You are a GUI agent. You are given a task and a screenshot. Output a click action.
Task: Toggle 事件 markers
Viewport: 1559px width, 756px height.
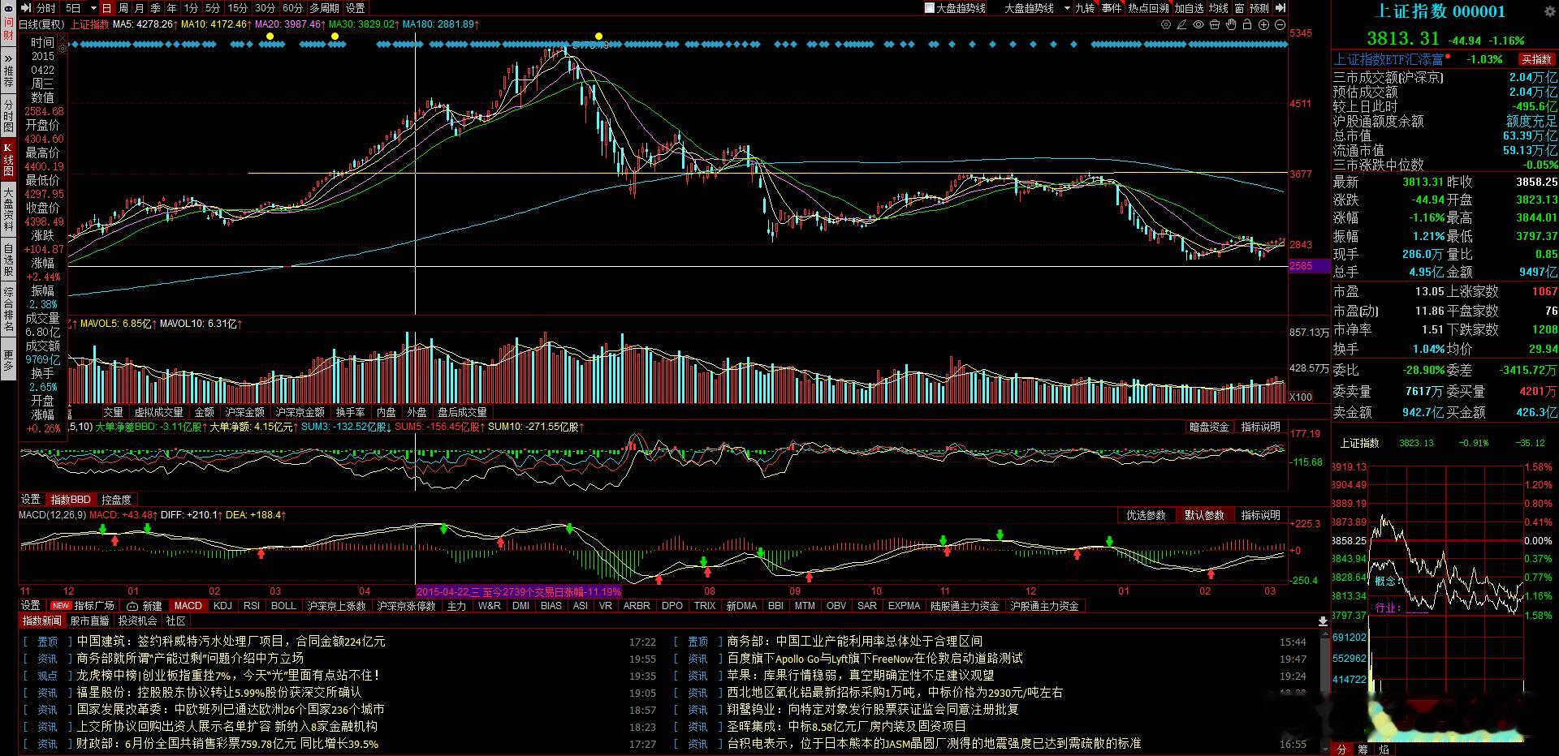click(x=1111, y=8)
